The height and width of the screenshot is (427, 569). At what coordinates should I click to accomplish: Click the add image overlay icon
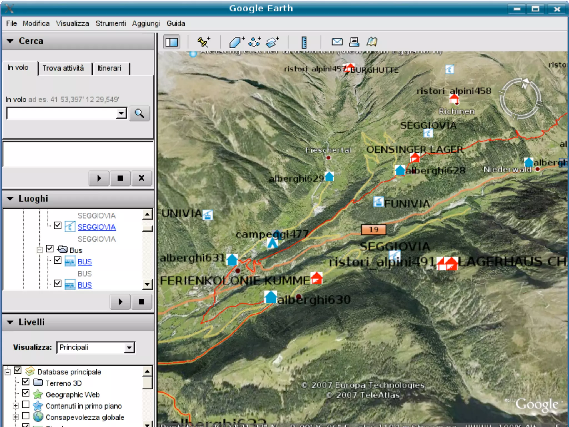pyautogui.click(x=272, y=42)
